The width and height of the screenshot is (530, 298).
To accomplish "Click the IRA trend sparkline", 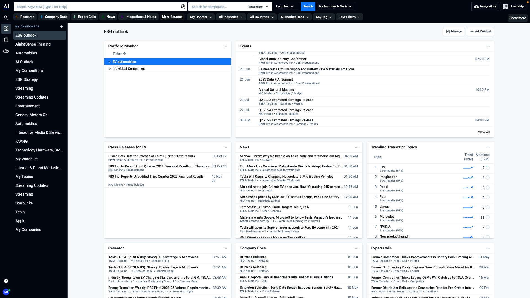I will tap(468, 167).
